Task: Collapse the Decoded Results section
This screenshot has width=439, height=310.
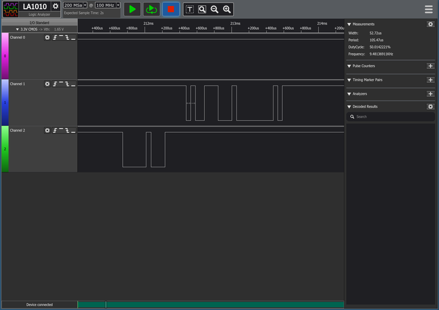Action: tap(349, 106)
